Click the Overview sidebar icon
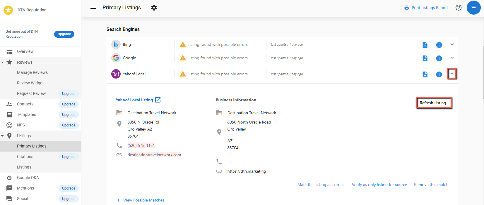484x205 pixels. click(10, 52)
